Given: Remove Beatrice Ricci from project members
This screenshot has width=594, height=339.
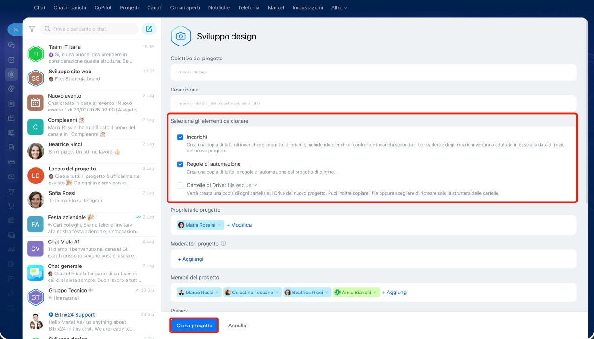Looking at the screenshot, I should pos(327,293).
